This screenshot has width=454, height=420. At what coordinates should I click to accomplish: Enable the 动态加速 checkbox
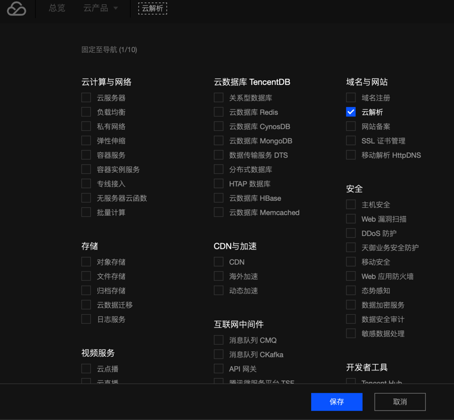tap(219, 290)
